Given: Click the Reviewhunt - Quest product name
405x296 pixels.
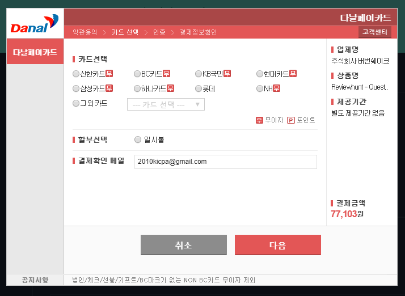Looking at the screenshot, I should click(x=360, y=87).
